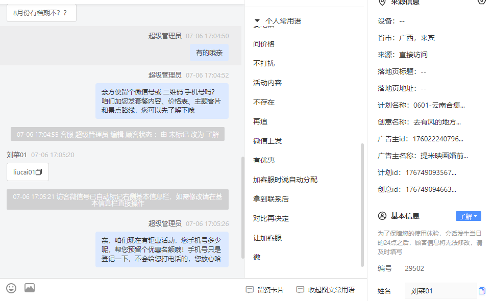Select the 再追 quick phrase

pos(260,121)
